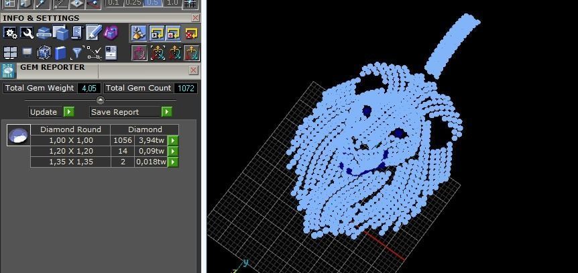Click the green arrow beside Save Report

coord(166,112)
